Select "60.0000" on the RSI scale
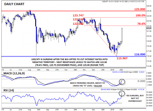153x111 pixels. click(149, 95)
